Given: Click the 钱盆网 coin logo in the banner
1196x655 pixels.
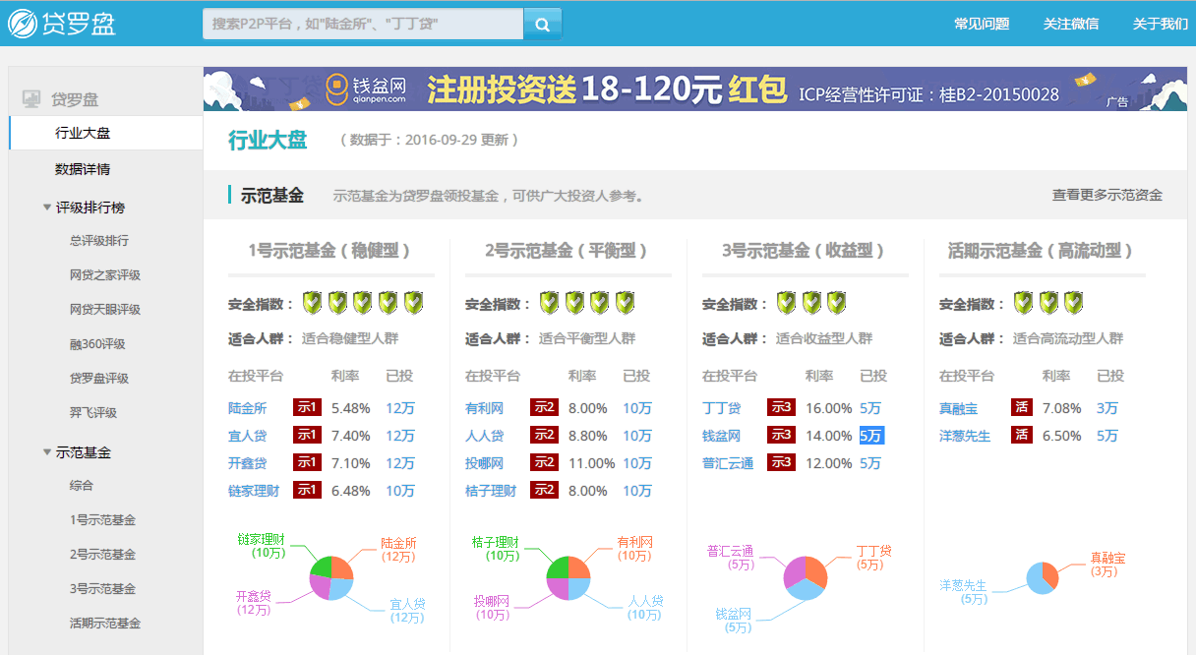Looking at the screenshot, I should tap(337, 88).
